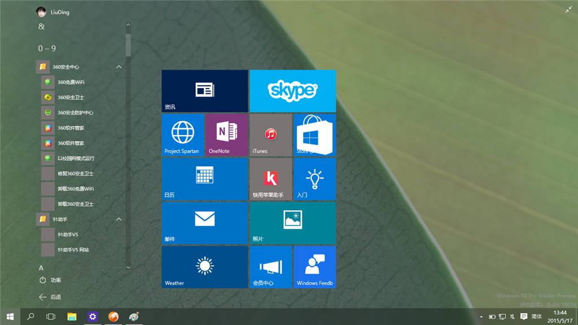Open taskbar search magnifier

click(30, 317)
